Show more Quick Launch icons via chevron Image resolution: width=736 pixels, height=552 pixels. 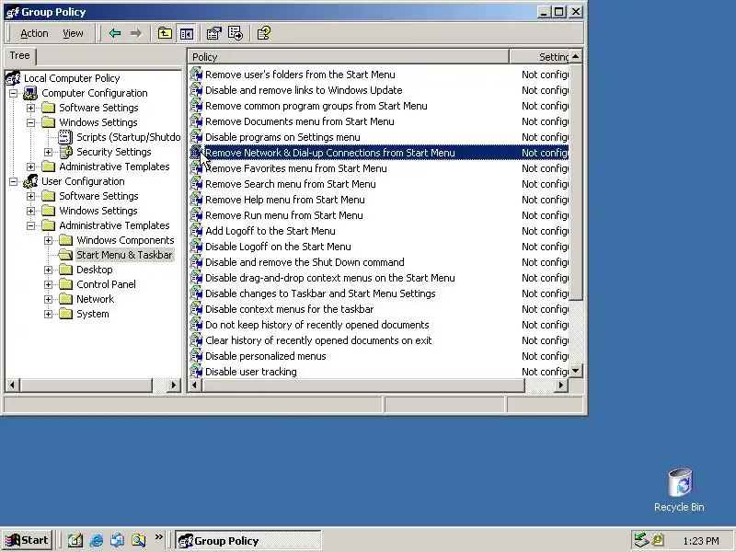tap(158, 536)
